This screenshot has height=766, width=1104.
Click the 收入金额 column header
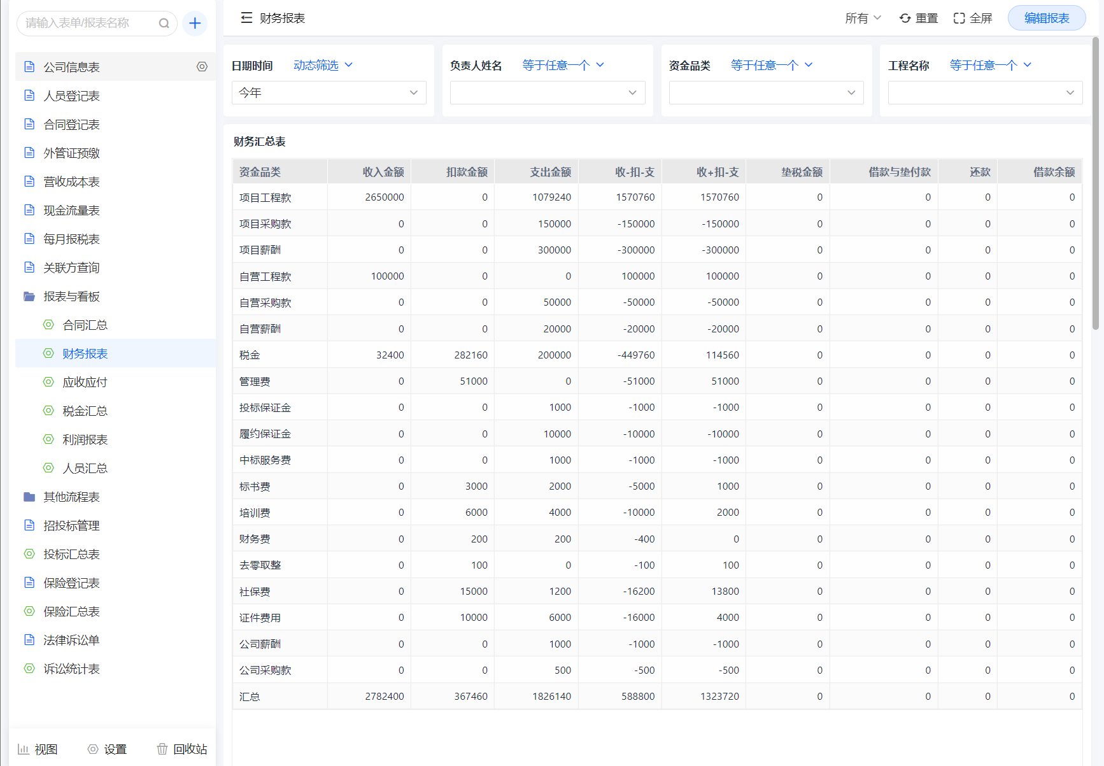tap(383, 172)
